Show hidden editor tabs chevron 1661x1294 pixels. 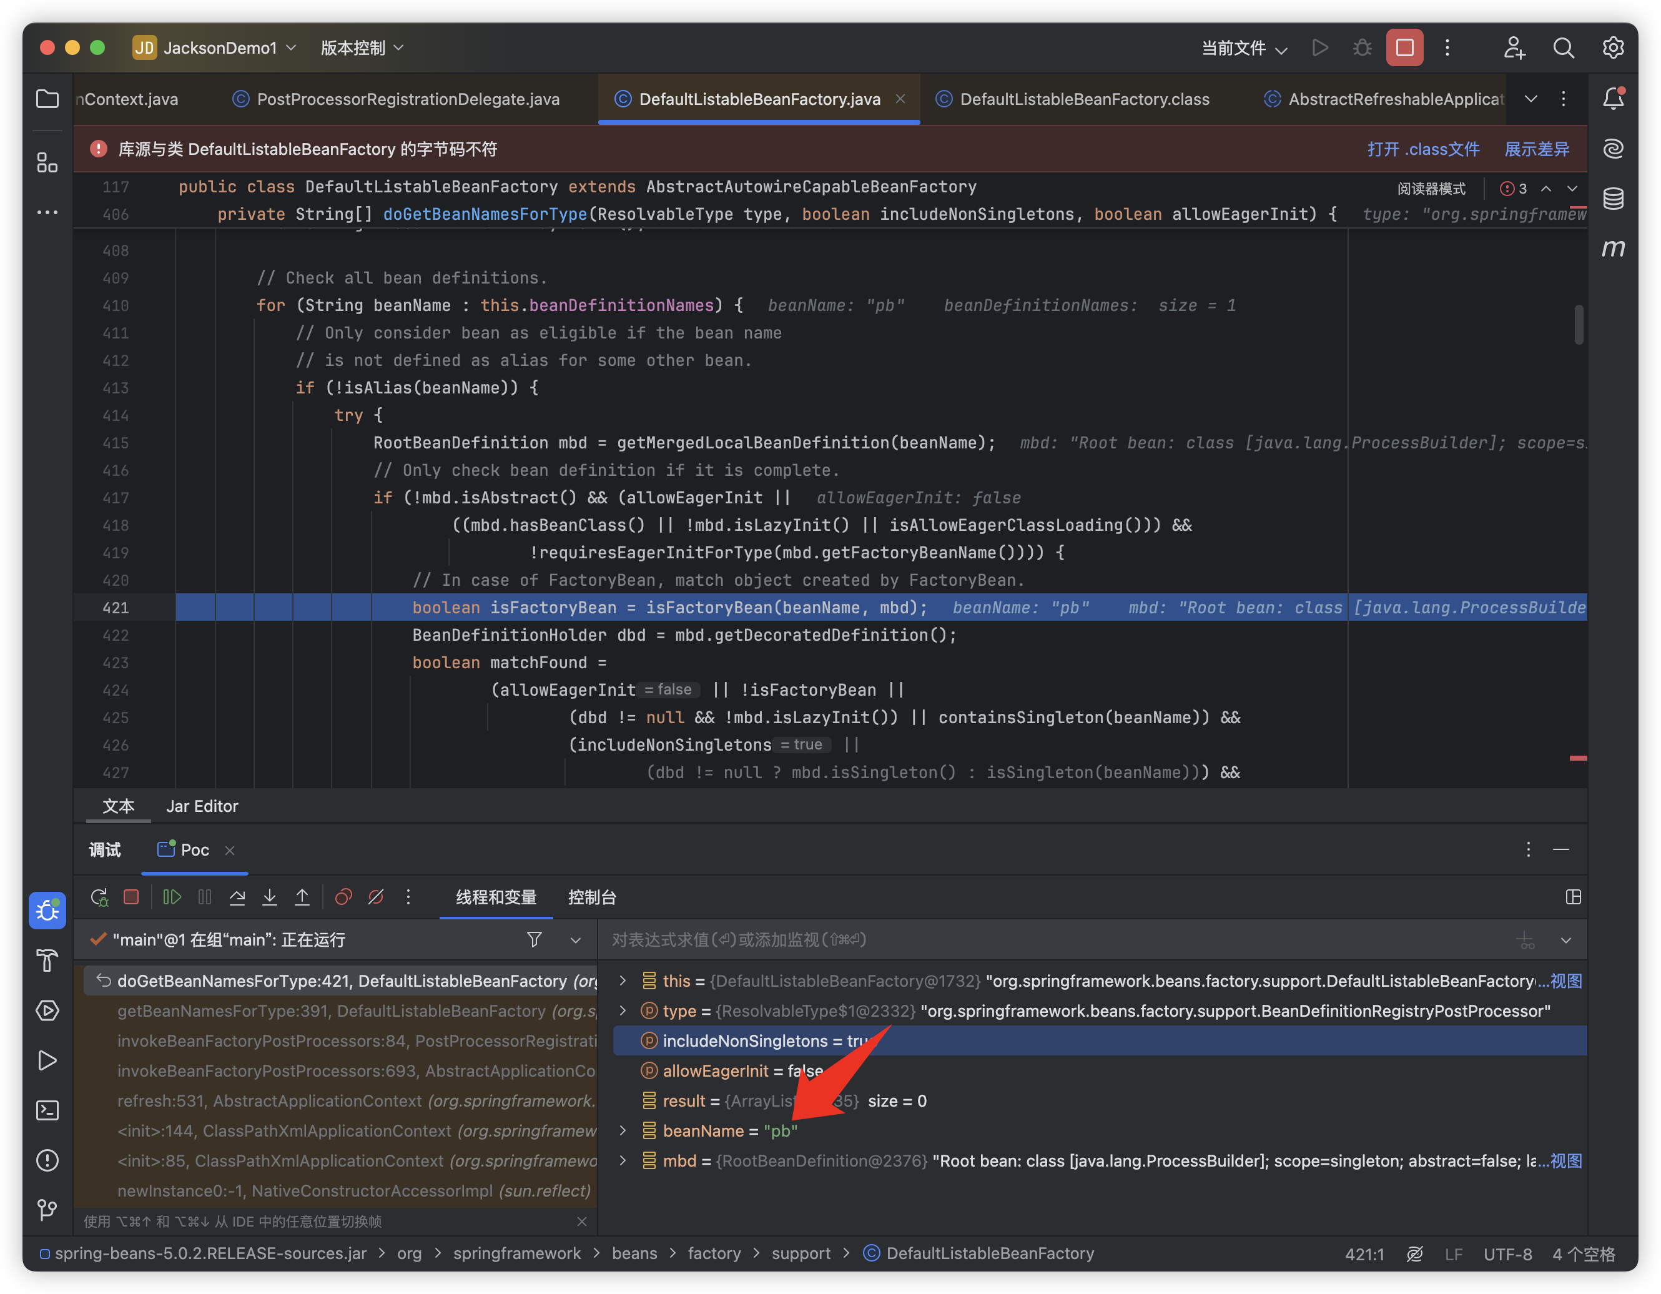click(x=1531, y=99)
